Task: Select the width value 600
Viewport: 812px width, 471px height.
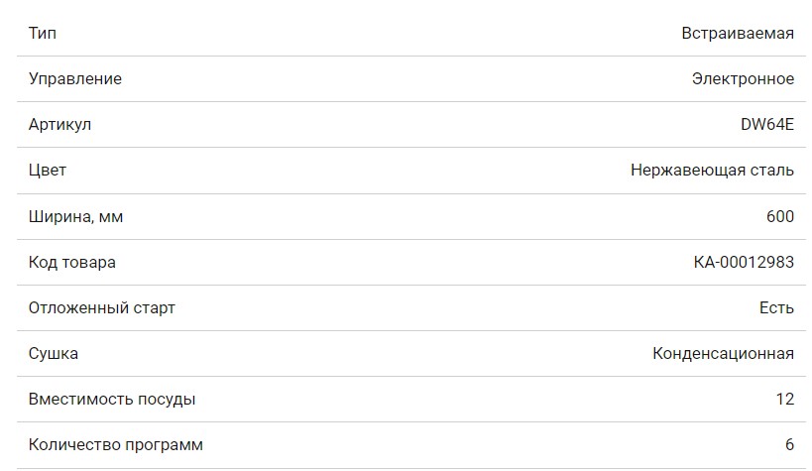Action: coord(779,216)
